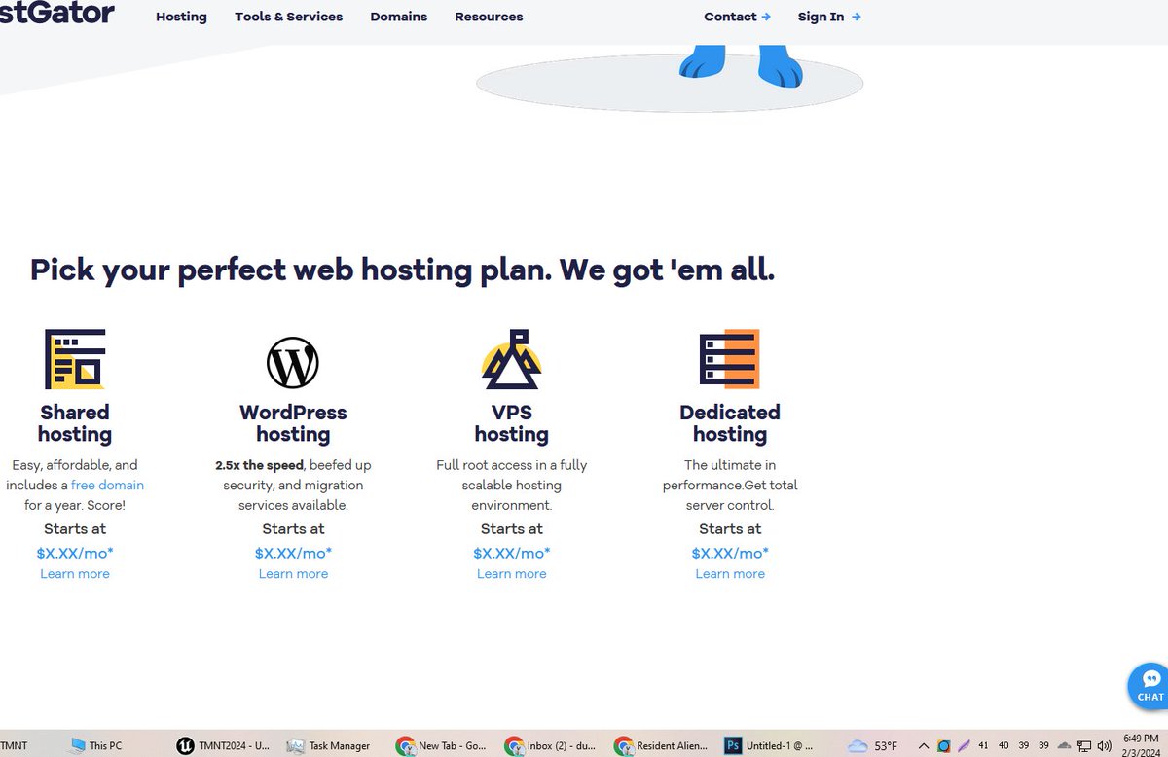Image resolution: width=1168 pixels, height=757 pixels.
Task: Open Task Manager from the taskbar
Action: (329, 746)
